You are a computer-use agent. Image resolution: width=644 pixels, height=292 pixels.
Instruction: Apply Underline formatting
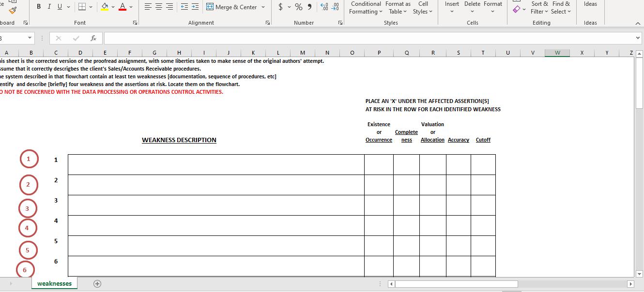[x=60, y=7]
